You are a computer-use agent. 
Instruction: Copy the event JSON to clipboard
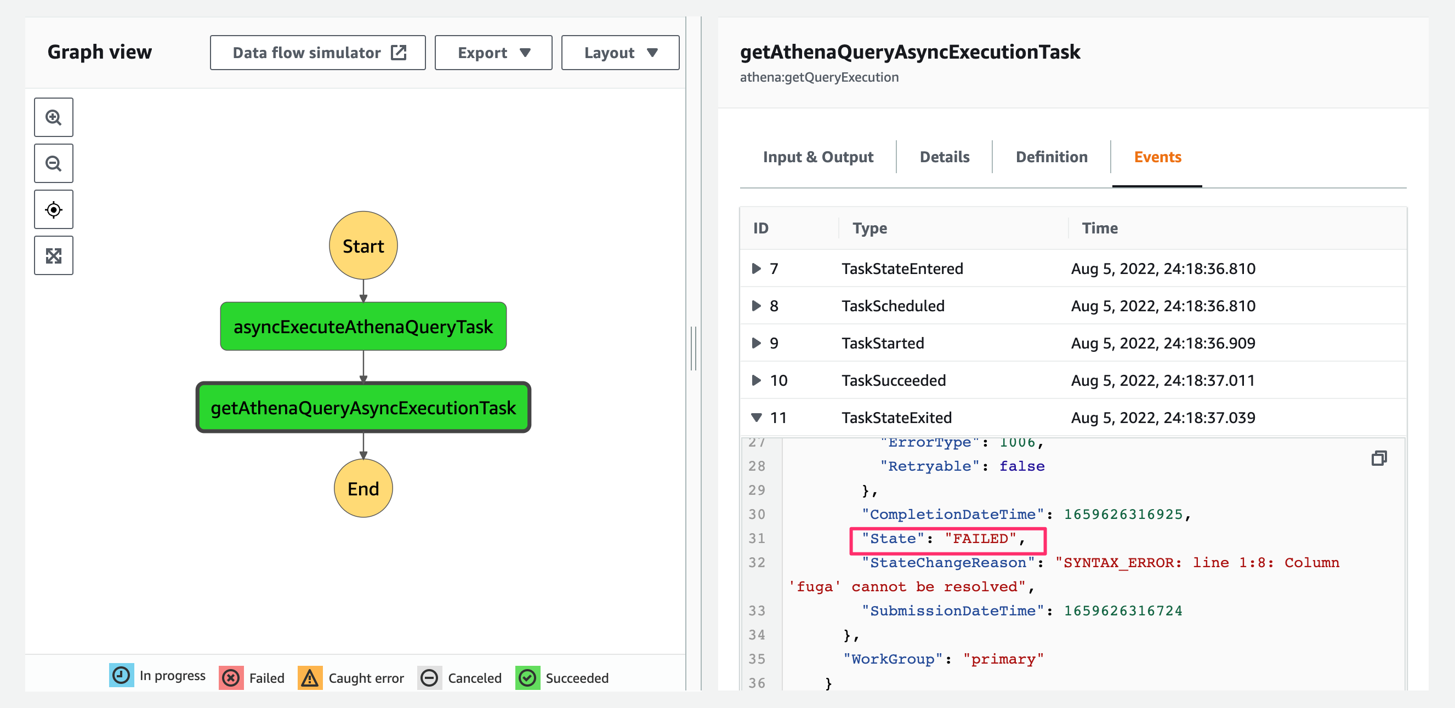(1379, 458)
